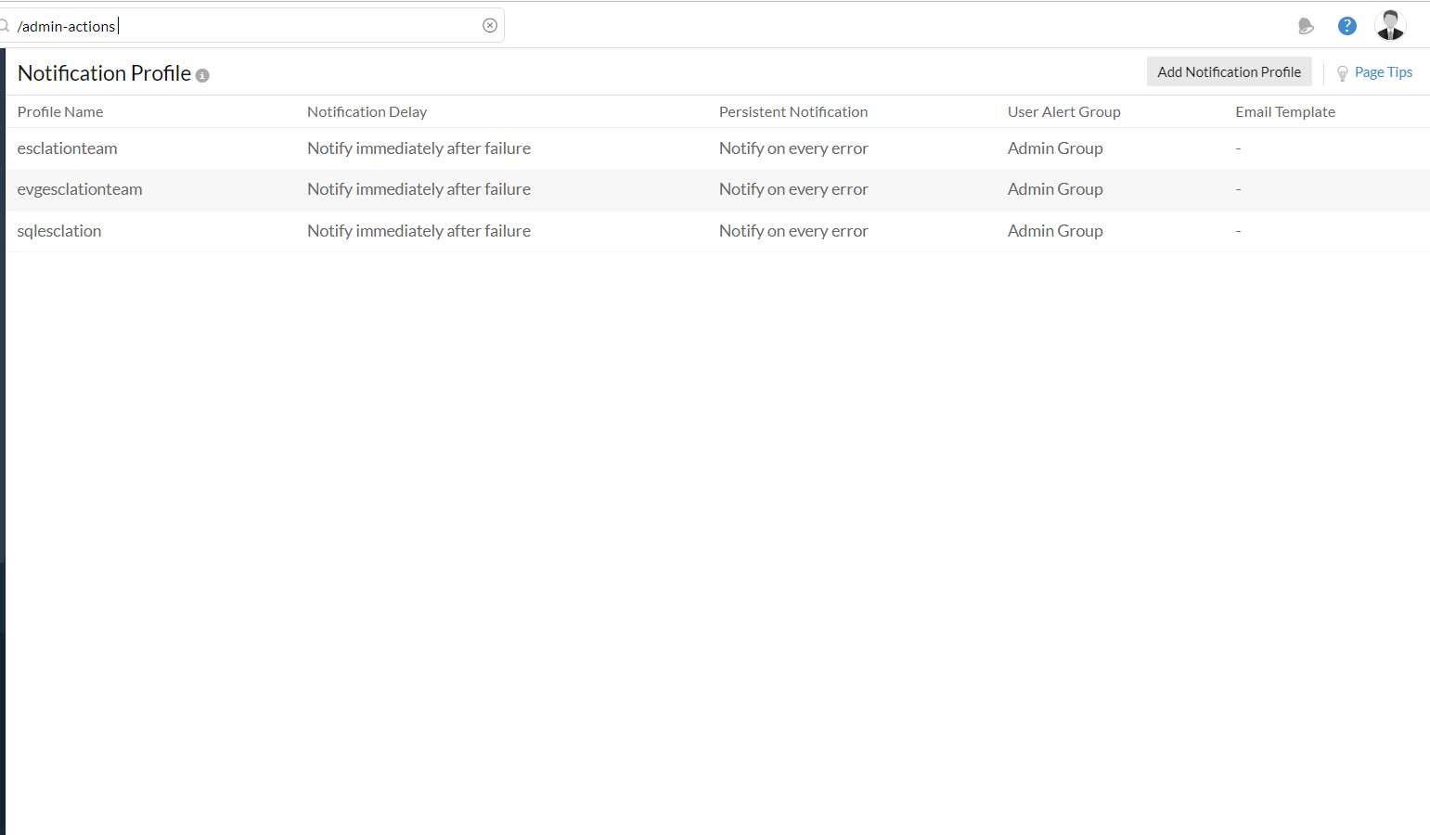Viewport: 1430px width, 835px height.
Task: Click Add Notification Profile button
Action: (x=1229, y=72)
